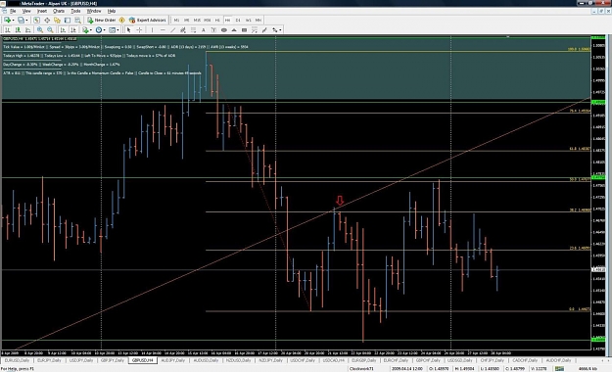The height and width of the screenshot is (372, 612).
Task: Select the Cursor arrow tool
Action: pyautogui.click(x=129, y=29)
